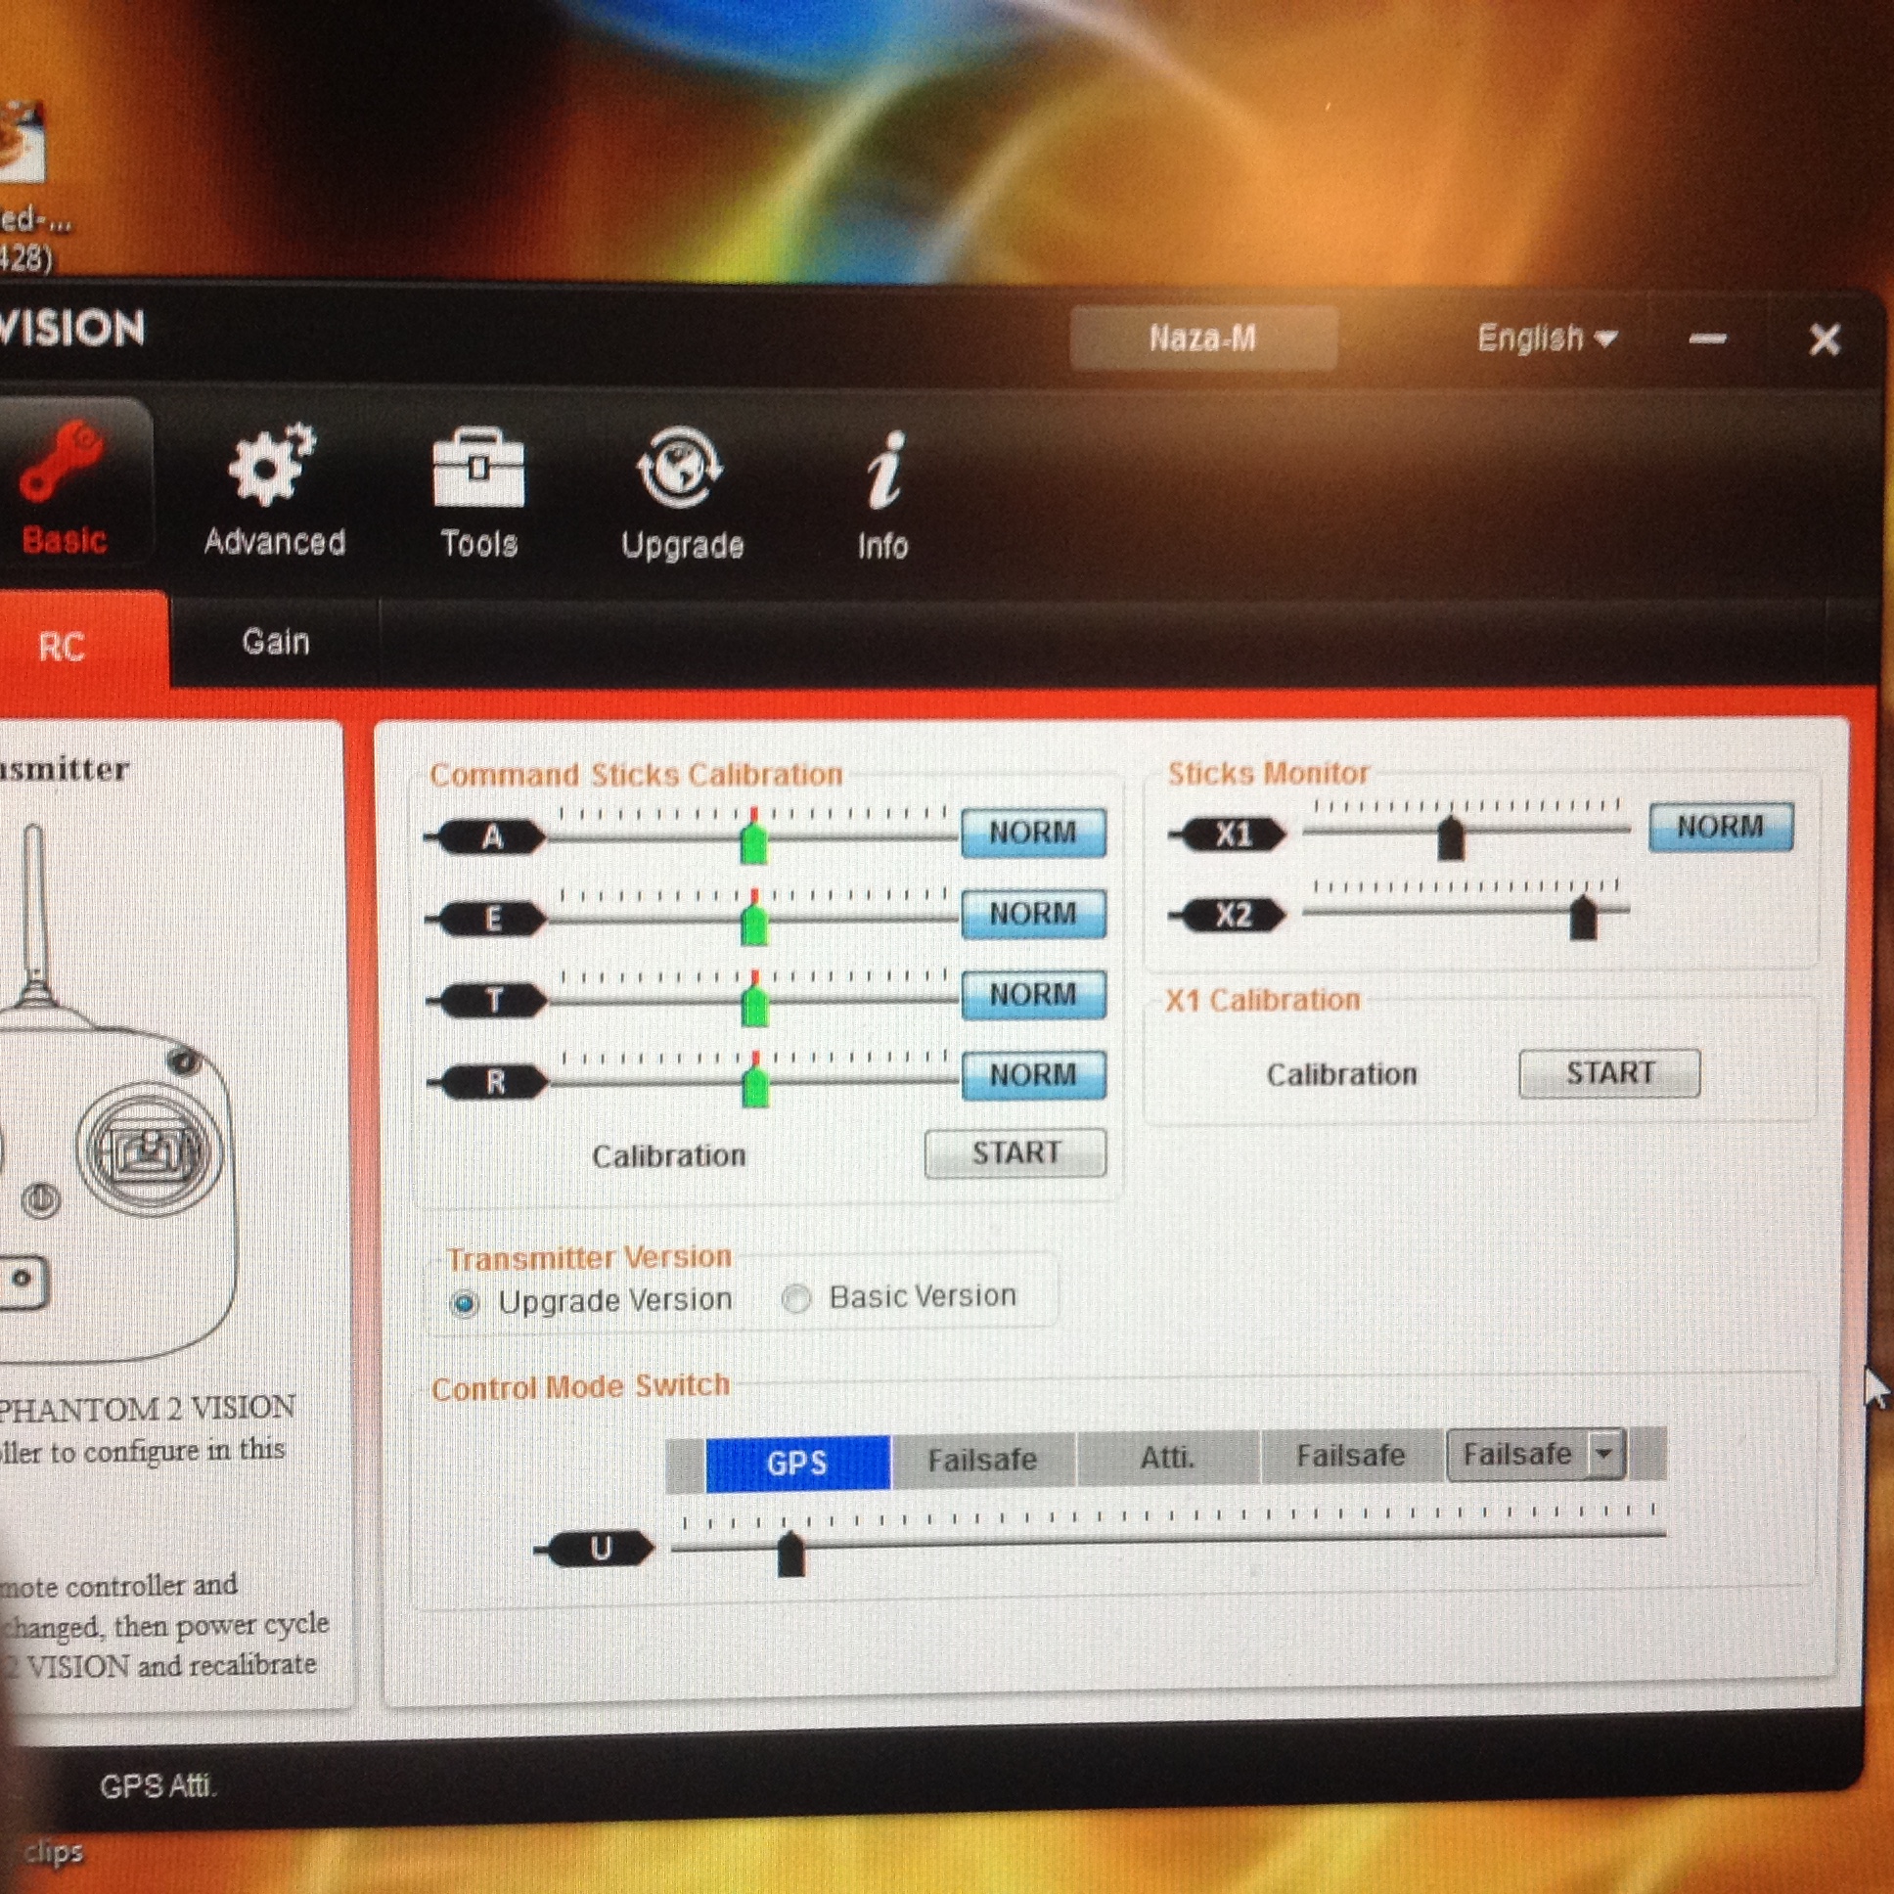Click the U channel label badge
1894x1894 pixels.
pos(601,1549)
